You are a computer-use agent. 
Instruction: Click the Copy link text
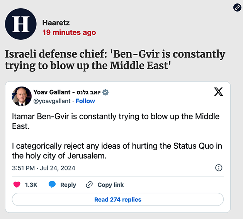(110, 185)
